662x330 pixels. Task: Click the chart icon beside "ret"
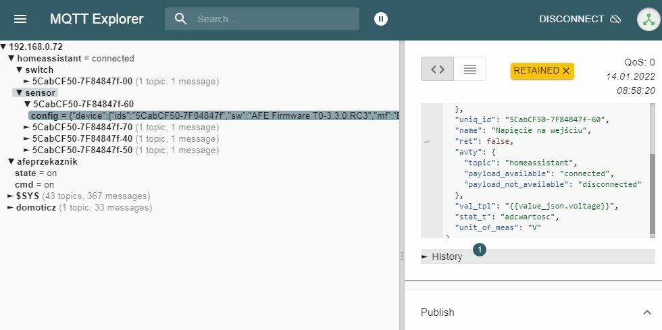coord(427,142)
